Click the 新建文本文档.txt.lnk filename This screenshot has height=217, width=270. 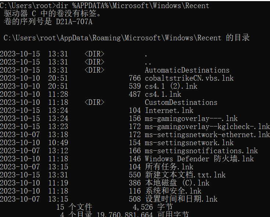pyautogui.click(x=185, y=175)
